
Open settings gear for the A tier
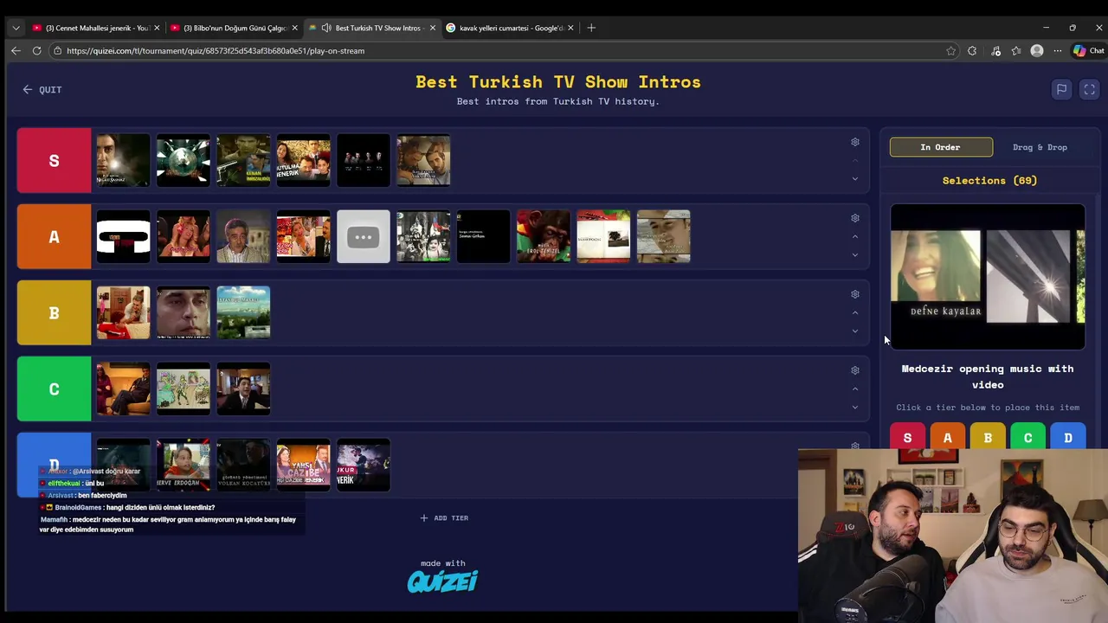pyautogui.click(x=855, y=218)
